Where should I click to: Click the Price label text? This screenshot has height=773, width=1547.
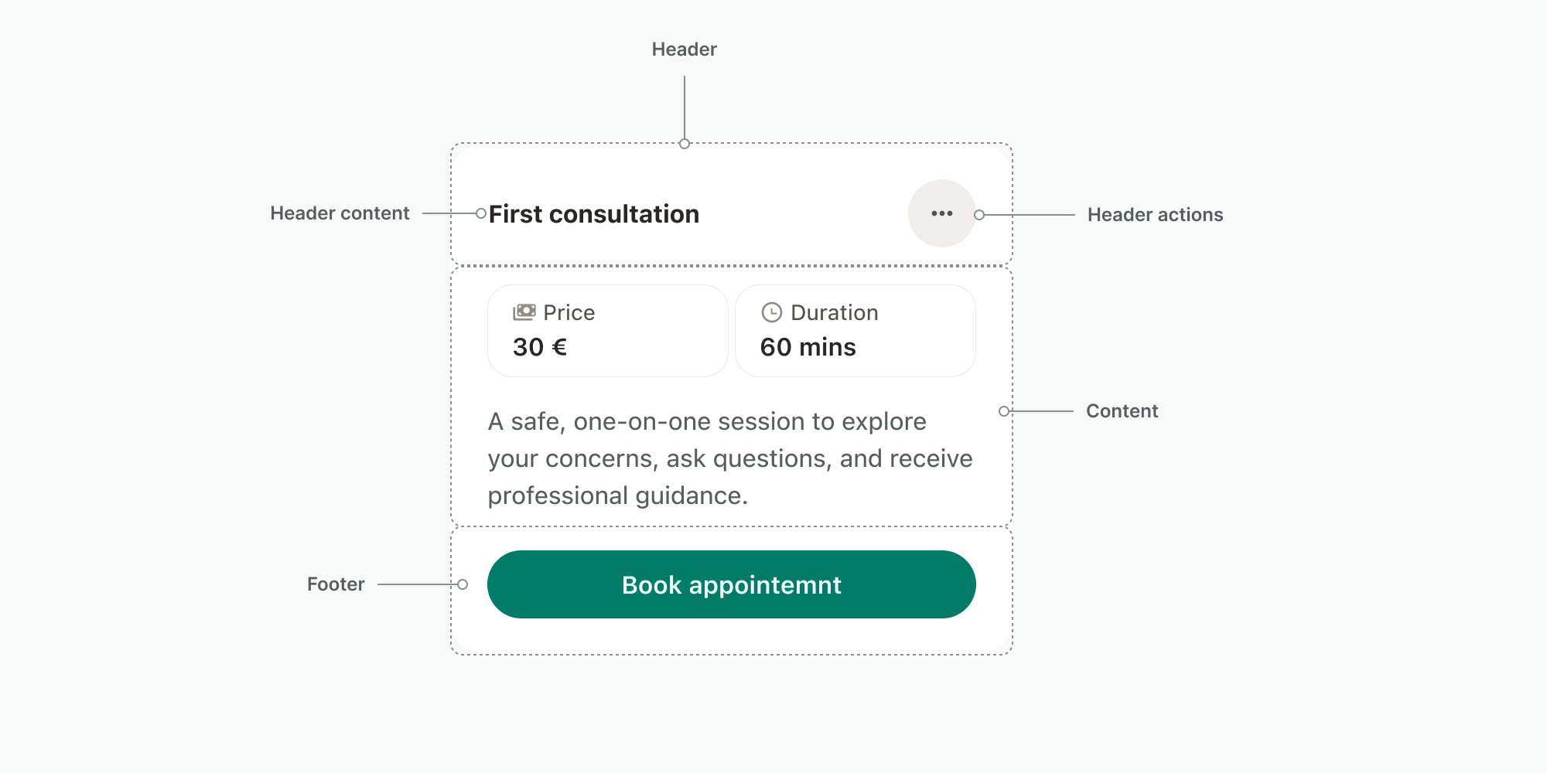coord(569,312)
